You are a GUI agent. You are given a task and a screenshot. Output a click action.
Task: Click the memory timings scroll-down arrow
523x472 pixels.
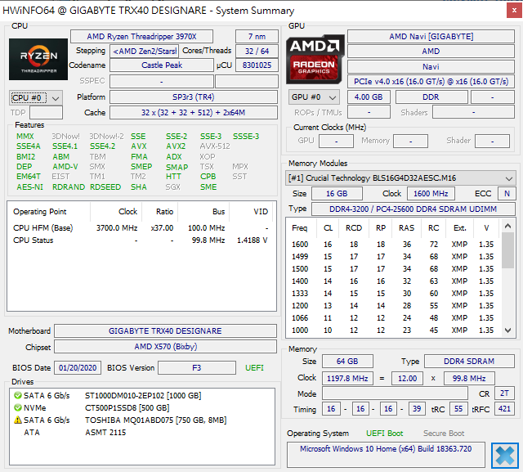pos(507,330)
